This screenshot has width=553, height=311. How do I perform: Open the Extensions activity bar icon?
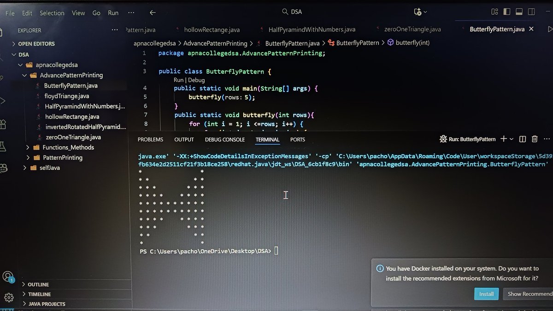[x=3, y=124]
